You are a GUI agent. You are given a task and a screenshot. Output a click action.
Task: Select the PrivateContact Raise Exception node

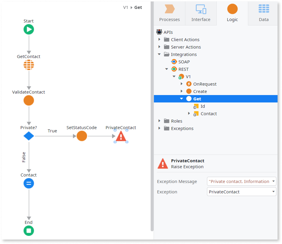121,136
